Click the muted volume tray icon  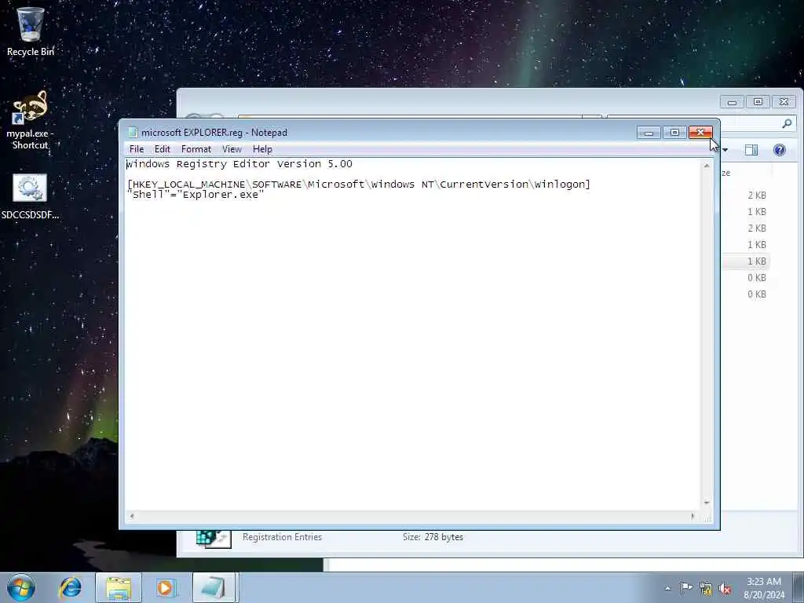(x=725, y=589)
